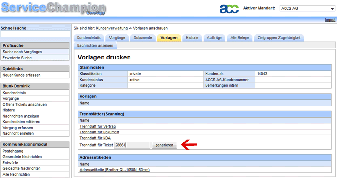Click the ACCS AG-Kundennummer label

227,80
